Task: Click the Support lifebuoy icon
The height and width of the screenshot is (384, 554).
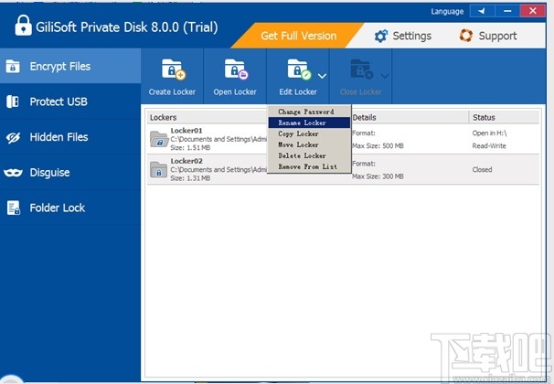Action: 465,36
